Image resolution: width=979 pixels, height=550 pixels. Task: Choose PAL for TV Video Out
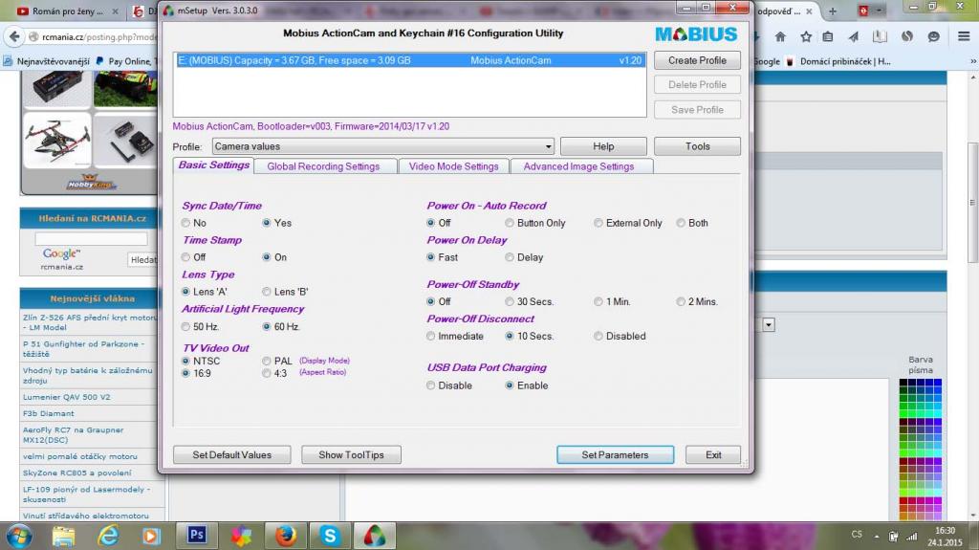pos(267,362)
